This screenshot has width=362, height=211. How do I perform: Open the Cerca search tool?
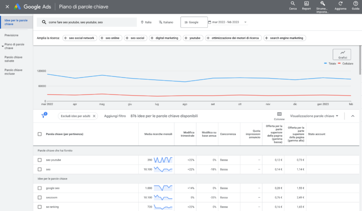point(293,6)
